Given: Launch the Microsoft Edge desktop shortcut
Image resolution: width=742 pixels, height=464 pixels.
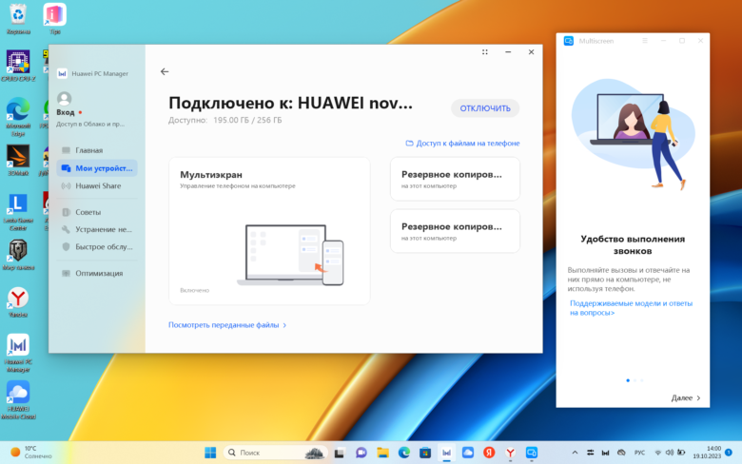Looking at the screenshot, I should (x=18, y=117).
